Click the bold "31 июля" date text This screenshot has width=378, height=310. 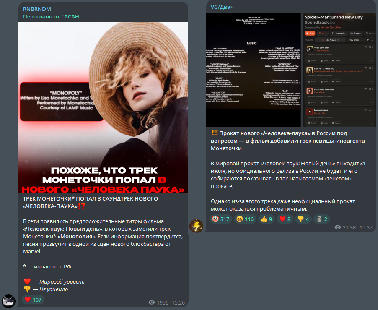(x=288, y=167)
